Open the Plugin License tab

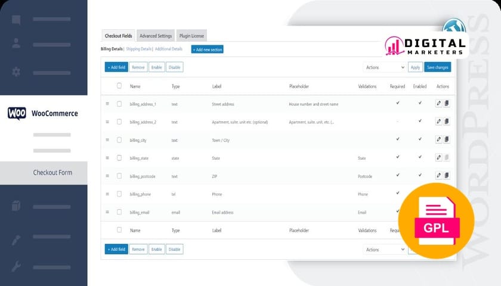coord(191,36)
